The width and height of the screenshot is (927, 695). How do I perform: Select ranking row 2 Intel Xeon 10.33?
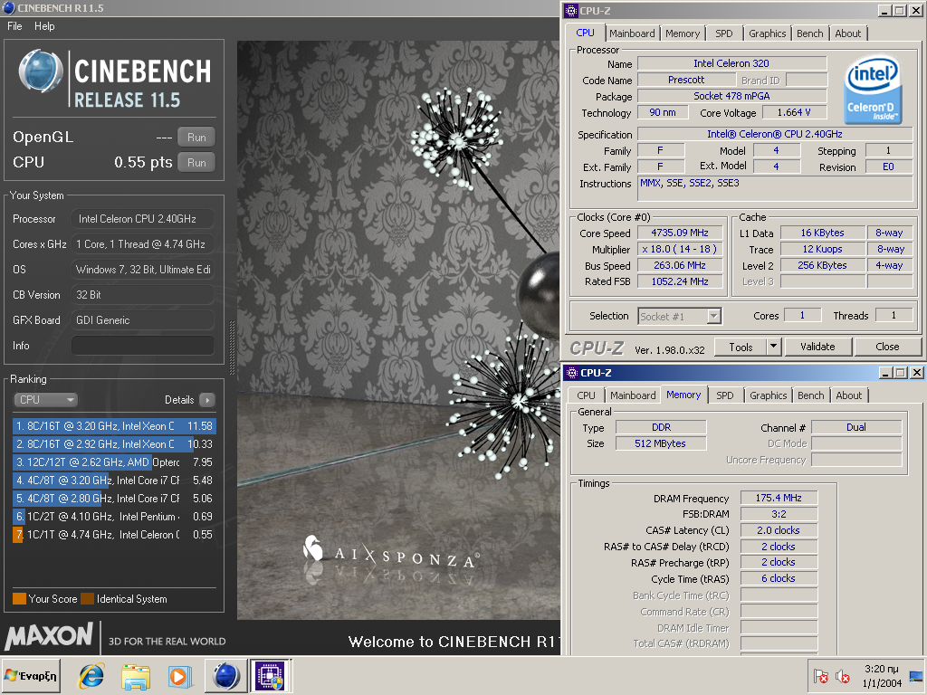tap(114, 444)
